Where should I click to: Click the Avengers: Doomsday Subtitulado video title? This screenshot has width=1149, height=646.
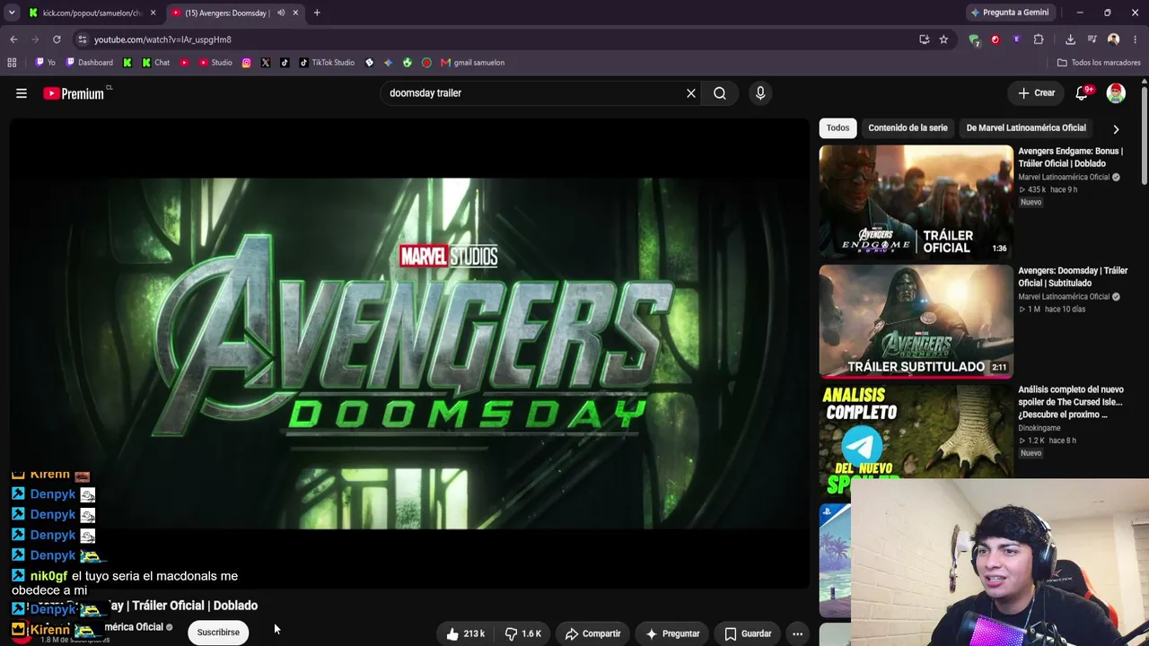pos(1073,276)
